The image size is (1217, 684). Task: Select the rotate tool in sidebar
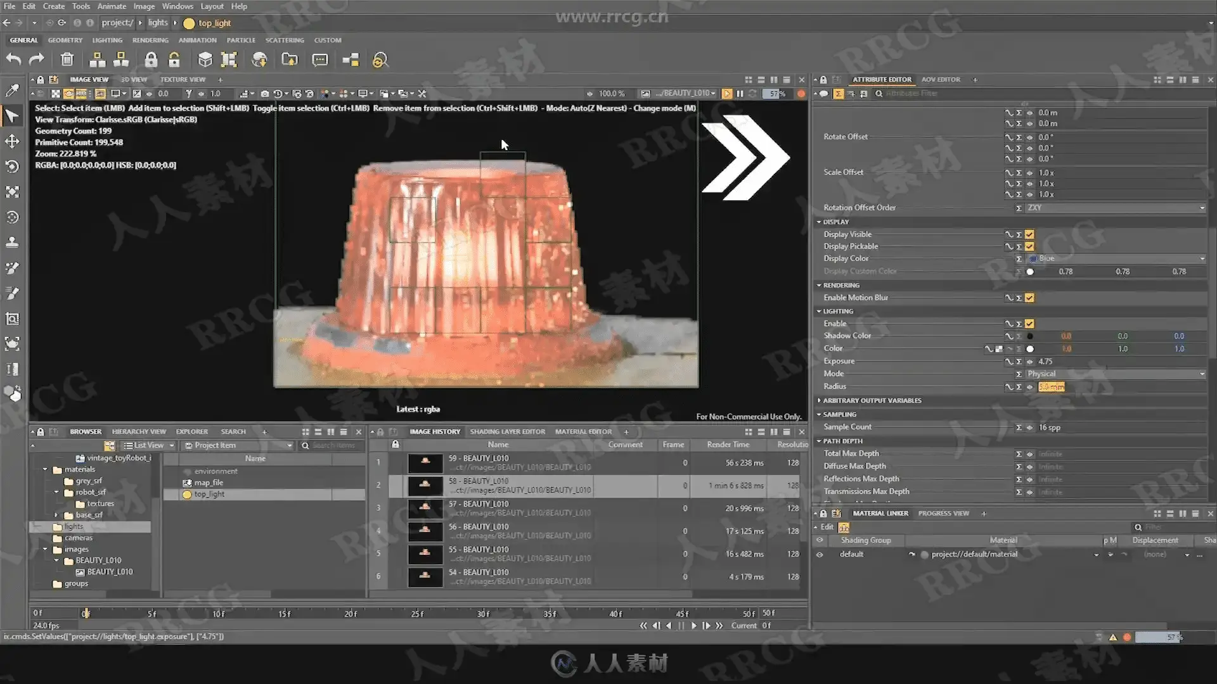click(12, 167)
